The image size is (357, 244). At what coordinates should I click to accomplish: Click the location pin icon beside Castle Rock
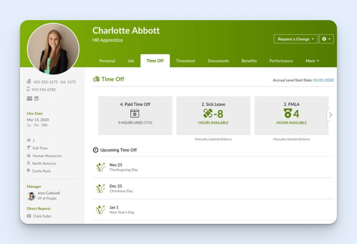point(29,171)
